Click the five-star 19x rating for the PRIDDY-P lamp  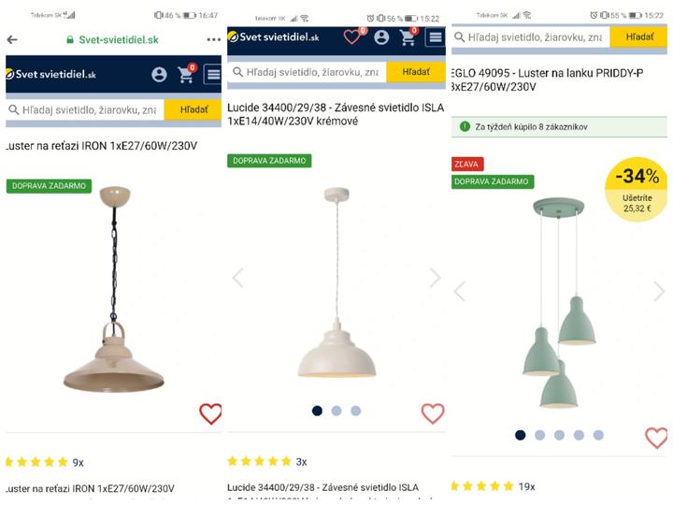(494, 486)
